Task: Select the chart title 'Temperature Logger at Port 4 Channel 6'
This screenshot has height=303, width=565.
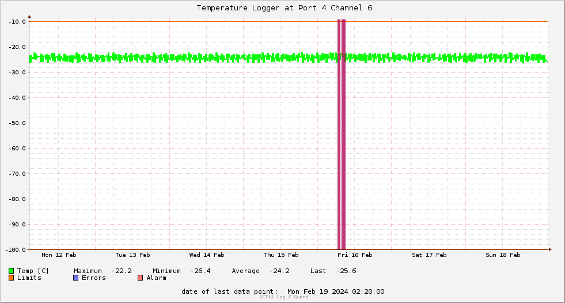Action: click(285, 8)
